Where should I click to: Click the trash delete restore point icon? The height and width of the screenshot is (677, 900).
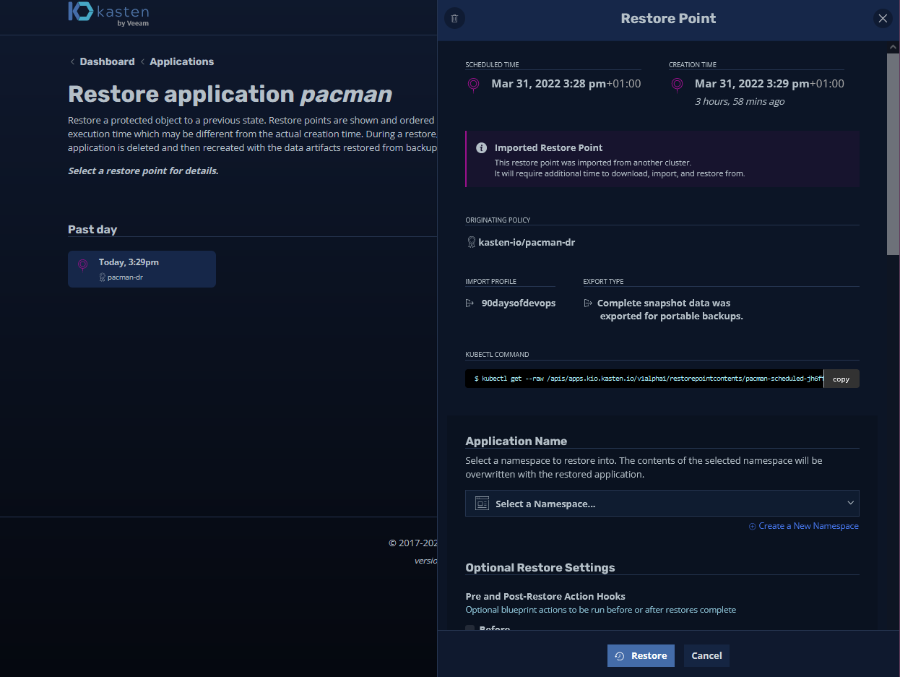click(x=454, y=19)
